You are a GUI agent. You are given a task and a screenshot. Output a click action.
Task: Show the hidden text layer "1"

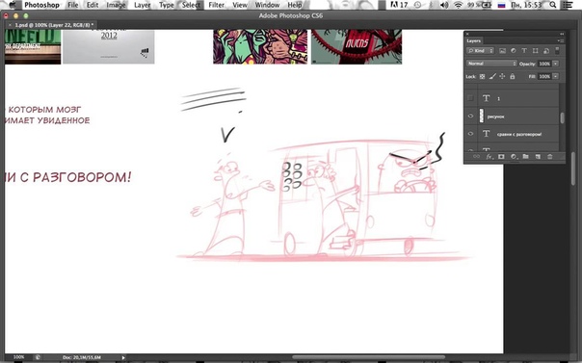click(470, 98)
